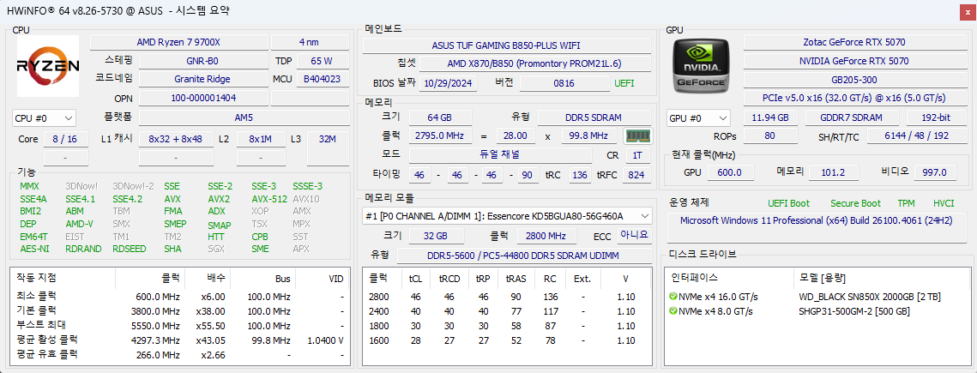Image resolution: width=977 pixels, height=373 pixels.
Task: Select the GNR-B0 stepping value
Action: point(202,61)
